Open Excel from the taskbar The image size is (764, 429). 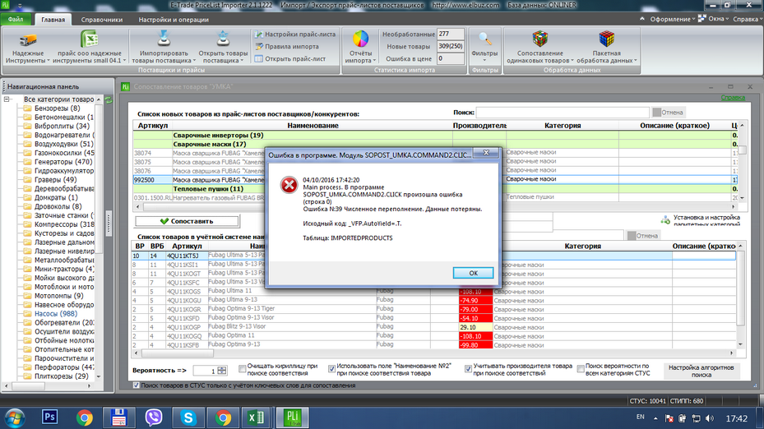tap(256, 417)
